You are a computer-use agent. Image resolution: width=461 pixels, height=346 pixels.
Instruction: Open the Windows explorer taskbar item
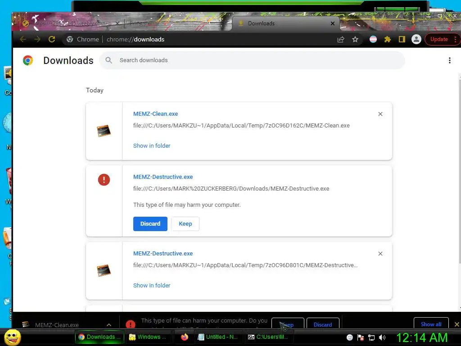[149, 337]
